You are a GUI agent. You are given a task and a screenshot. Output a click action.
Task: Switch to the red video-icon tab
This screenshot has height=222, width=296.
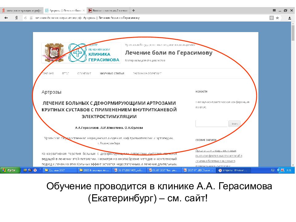click(108, 10)
